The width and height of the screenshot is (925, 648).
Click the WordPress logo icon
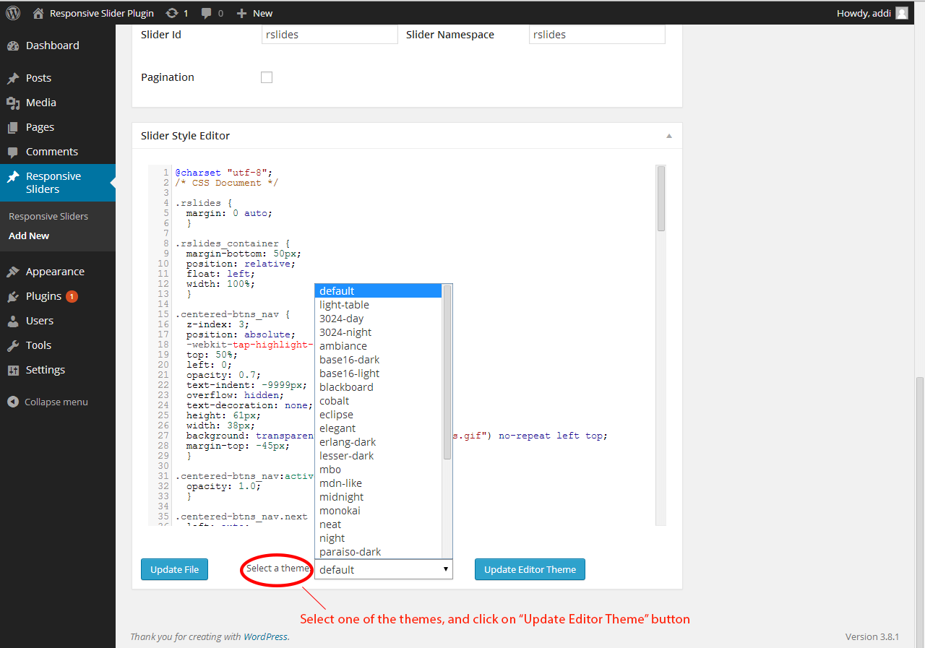click(x=13, y=13)
